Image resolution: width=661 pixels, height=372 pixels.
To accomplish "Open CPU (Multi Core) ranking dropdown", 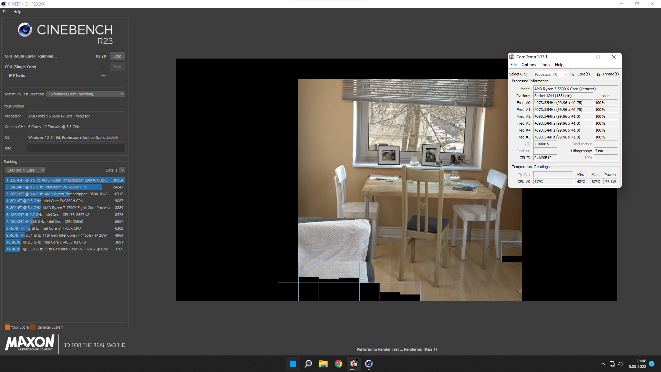I will [25, 170].
